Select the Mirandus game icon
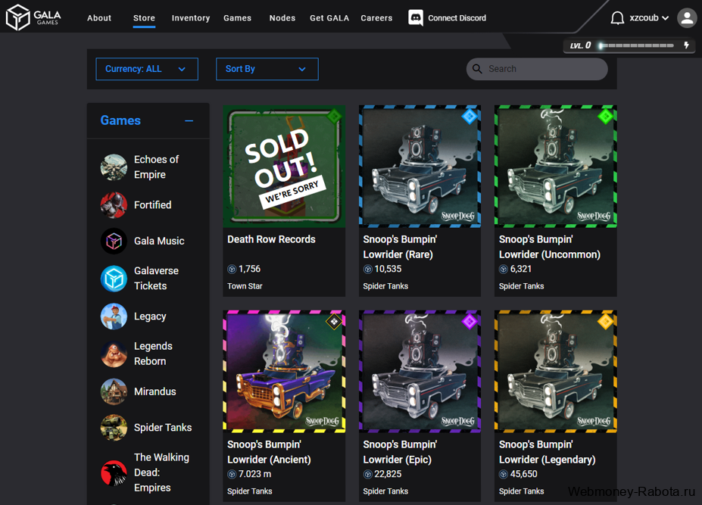 pyautogui.click(x=114, y=391)
